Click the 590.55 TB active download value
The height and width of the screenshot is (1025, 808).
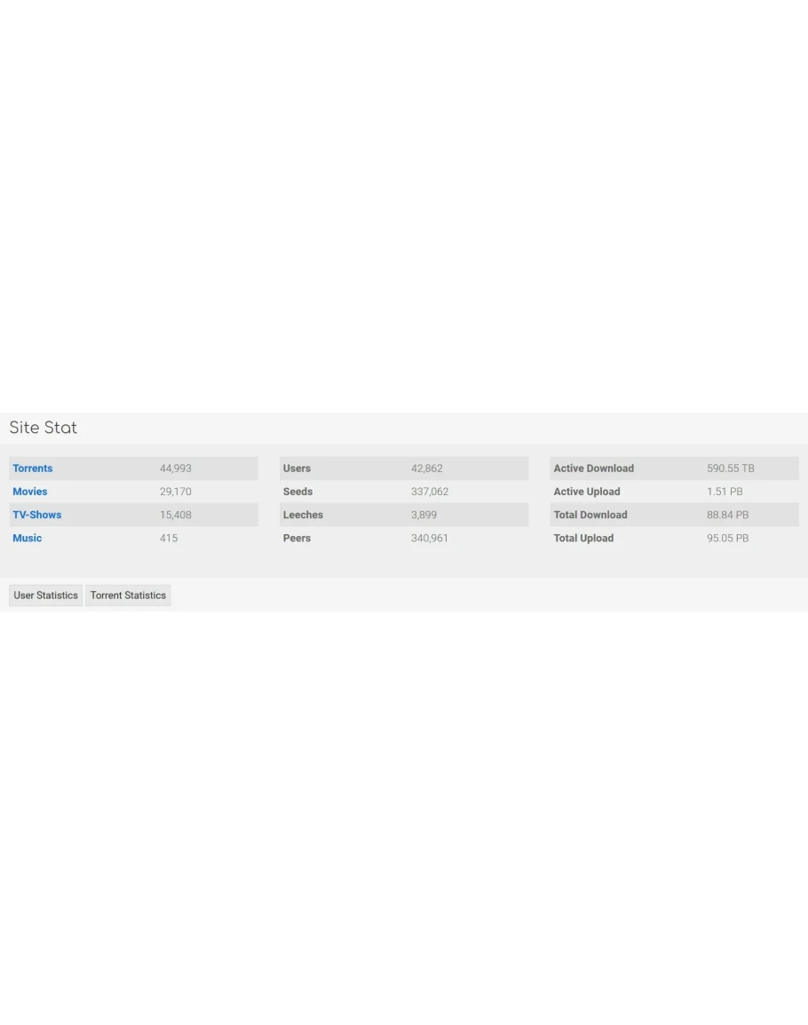[x=730, y=469]
